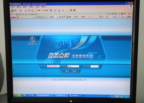This screenshot has width=144, height=103.
Task: Open the Search magnifier in IE toolbar
Action: point(36,10)
